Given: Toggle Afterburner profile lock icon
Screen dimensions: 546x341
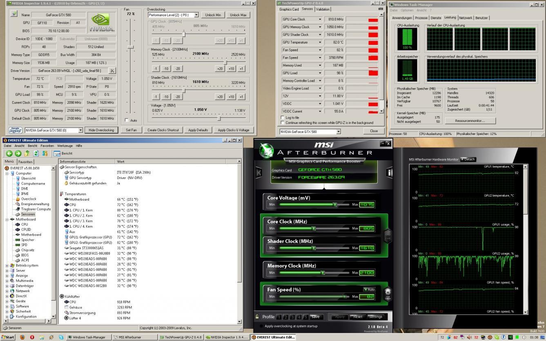Looking at the screenshot, I should [x=257, y=317].
